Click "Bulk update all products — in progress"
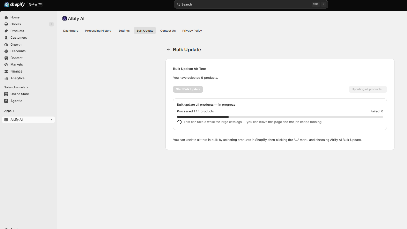Screen dimensions: 407x229 coord(206,105)
